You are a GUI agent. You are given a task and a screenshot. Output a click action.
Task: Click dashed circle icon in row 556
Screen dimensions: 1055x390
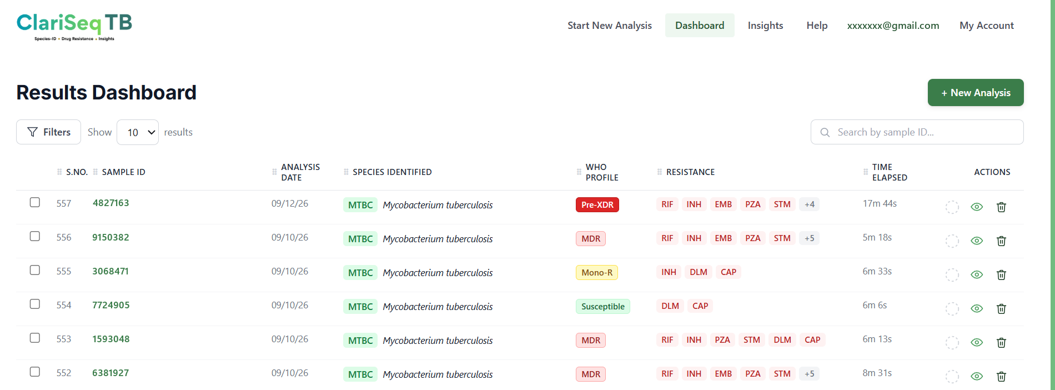(952, 241)
